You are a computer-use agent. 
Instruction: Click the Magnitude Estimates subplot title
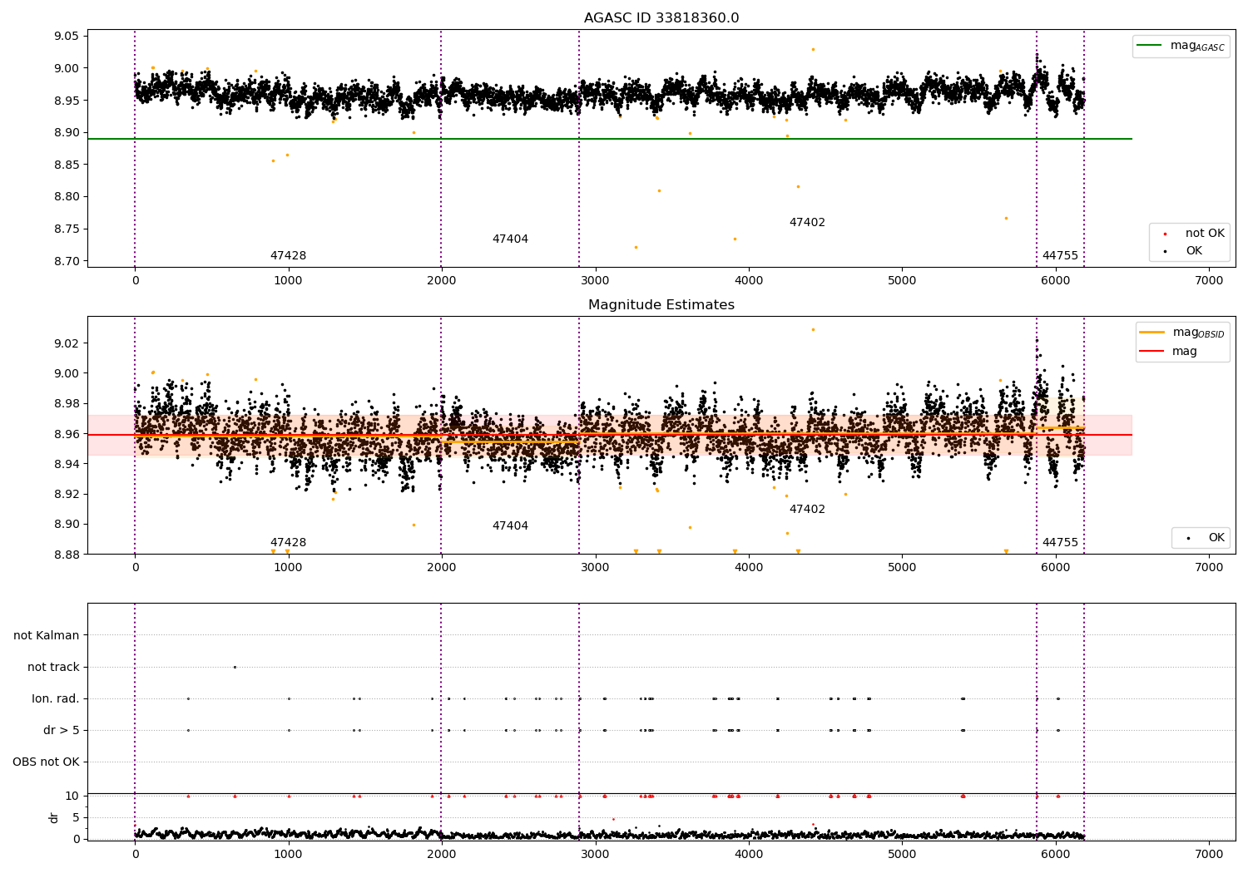tap(661, 305)
